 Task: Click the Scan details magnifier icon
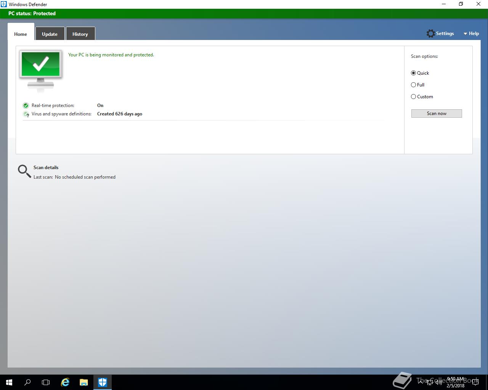pyautogui.click(x=24, y=171)
